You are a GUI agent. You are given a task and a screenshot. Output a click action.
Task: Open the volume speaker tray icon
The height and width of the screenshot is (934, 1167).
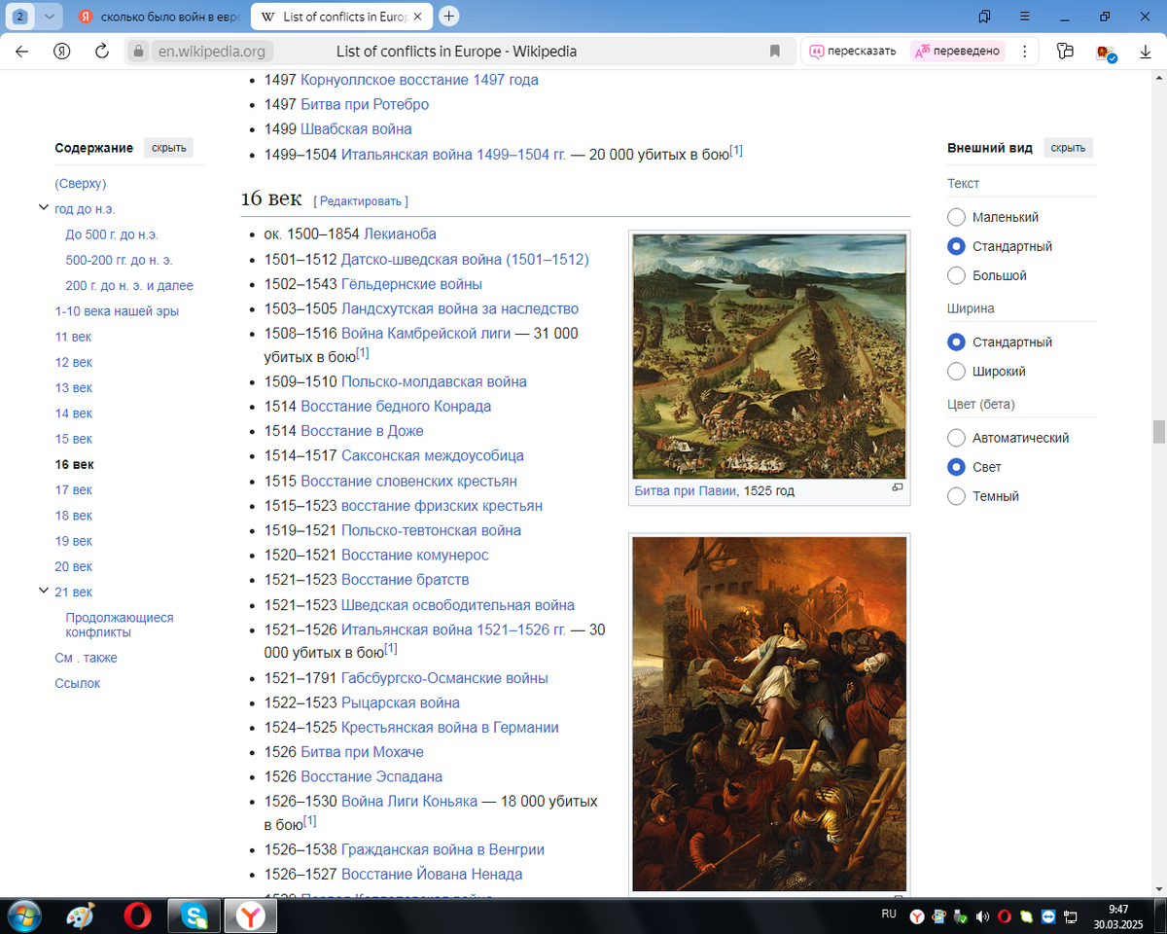tap(982, 916)
